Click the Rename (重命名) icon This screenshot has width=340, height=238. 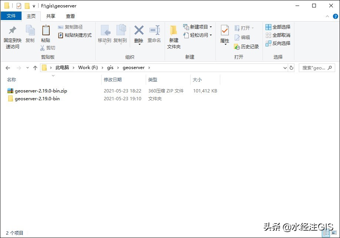(155, 30)
